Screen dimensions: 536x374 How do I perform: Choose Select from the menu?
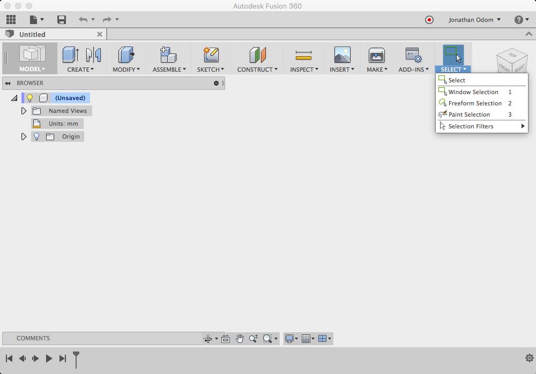[x=482, y=80]
